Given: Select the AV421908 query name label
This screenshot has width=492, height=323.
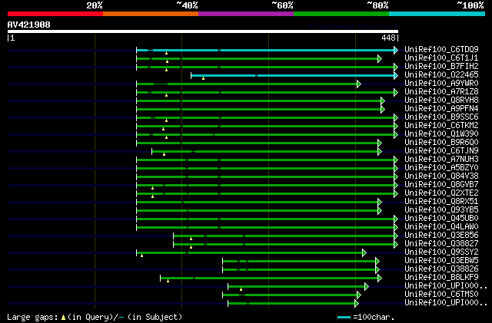Looking at the screenshot, I should tap(29, 25).
